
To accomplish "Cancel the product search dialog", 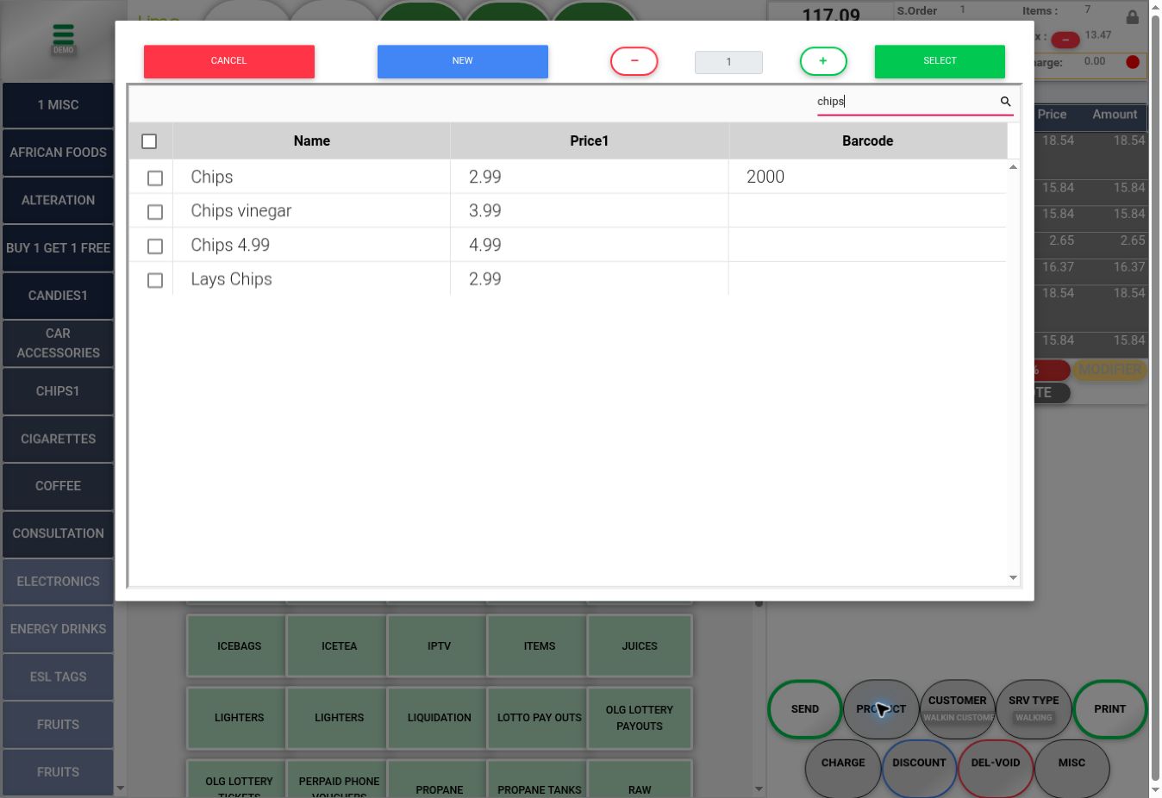I will (x=229, y=61).
